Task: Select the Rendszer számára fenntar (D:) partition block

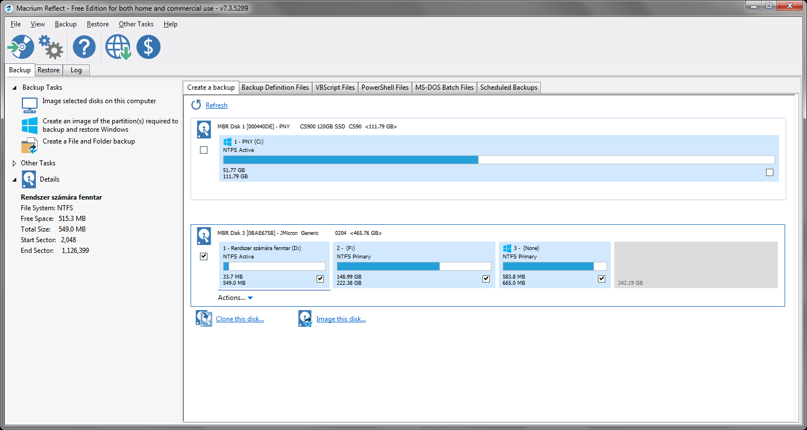Action: [274, 265]
